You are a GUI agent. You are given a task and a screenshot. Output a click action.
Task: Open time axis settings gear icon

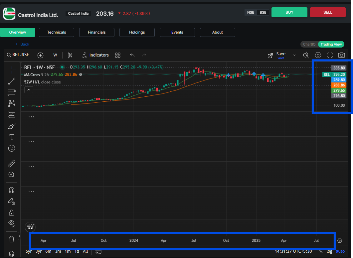point(340,241)
